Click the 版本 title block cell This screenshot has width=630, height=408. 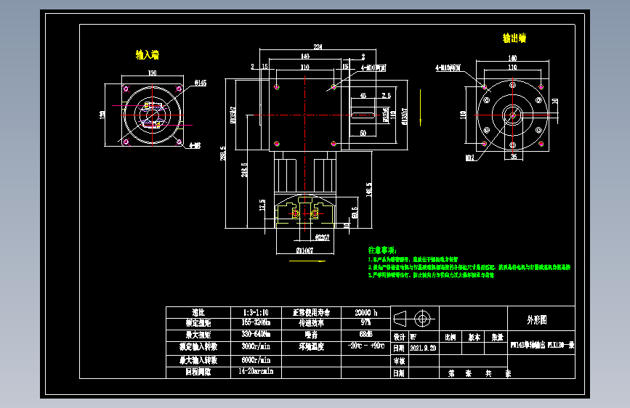(474, 338)
